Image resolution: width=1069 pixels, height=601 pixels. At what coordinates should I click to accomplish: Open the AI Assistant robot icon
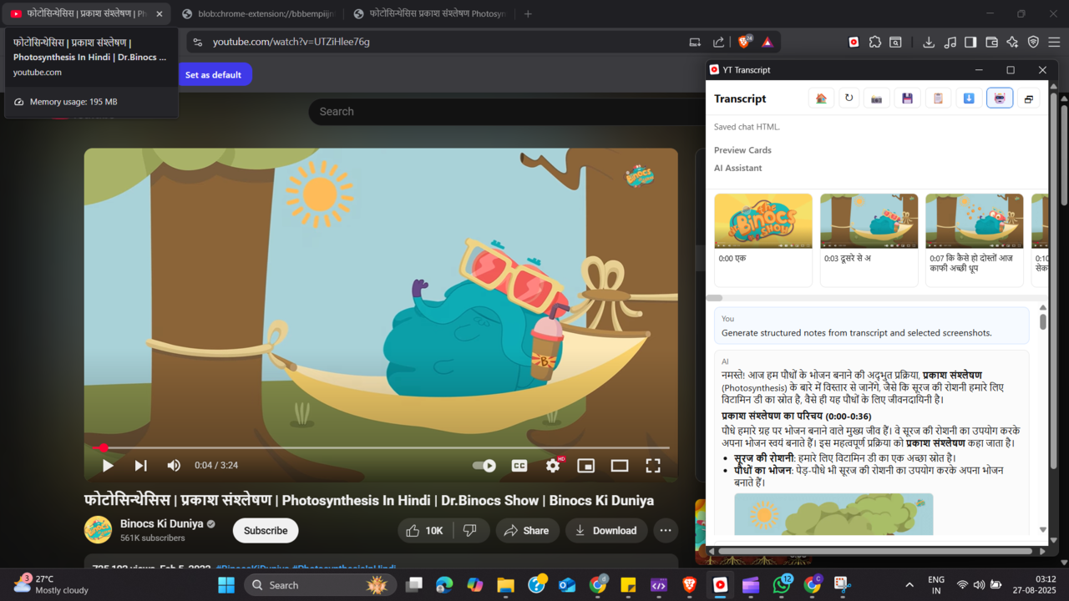[1000, 98]
